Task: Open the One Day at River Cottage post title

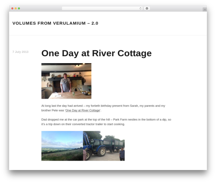Action: (96, 53)
